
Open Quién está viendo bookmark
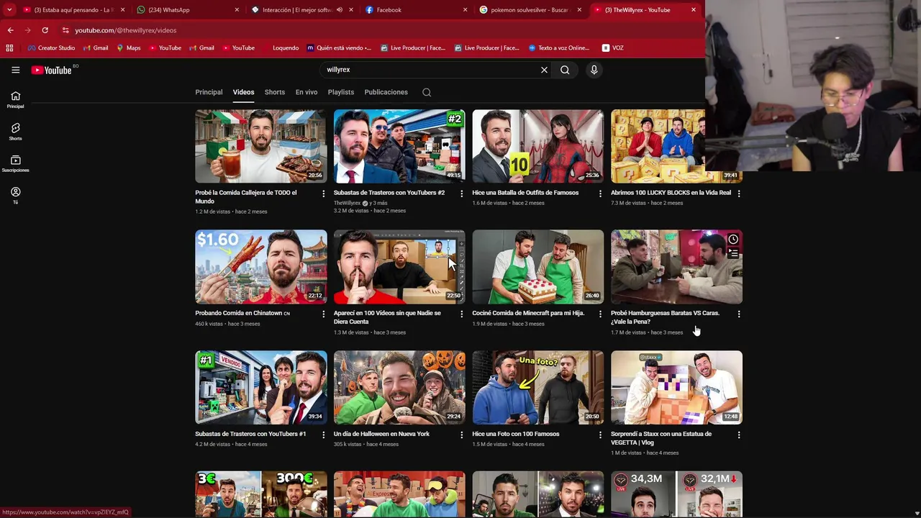[x=339, y=48]
